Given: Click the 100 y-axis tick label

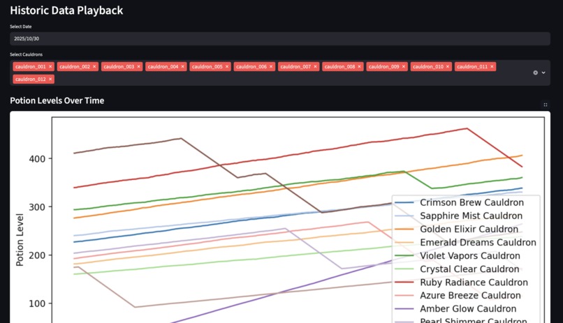Looking at the screenshot, I should coord(37,303).
